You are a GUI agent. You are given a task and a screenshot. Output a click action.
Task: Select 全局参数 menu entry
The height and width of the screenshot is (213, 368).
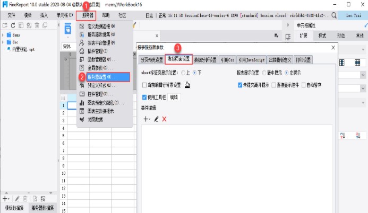[105, 68]
